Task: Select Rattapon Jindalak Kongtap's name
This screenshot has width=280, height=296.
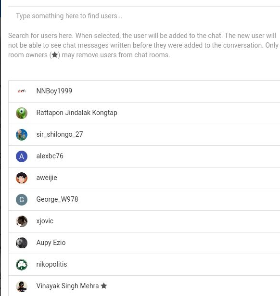Action: pyautogui.click(x=77, y=113)
